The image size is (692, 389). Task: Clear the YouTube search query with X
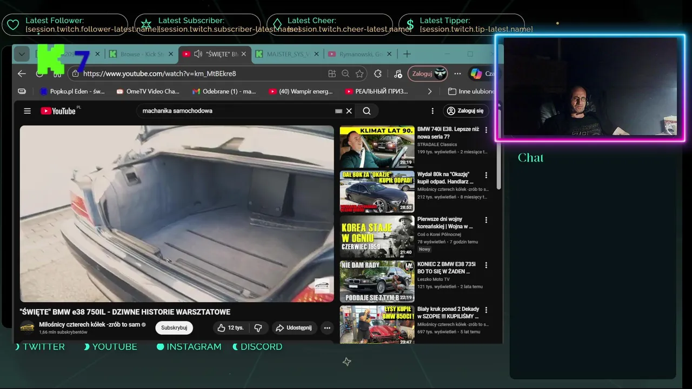(x=349, y=111)
